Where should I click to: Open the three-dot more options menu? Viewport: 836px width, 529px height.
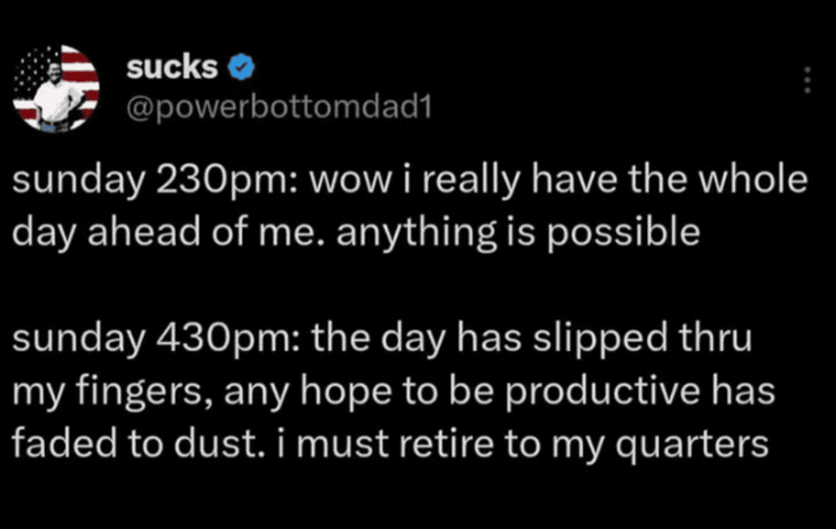(807, 80)
